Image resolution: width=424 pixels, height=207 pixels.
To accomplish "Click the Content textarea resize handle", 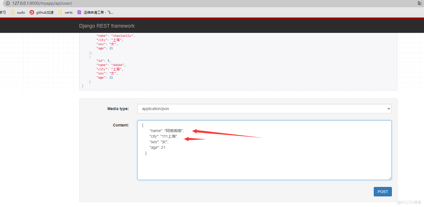I will 390,178.
